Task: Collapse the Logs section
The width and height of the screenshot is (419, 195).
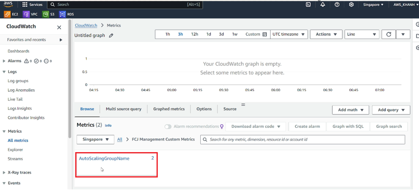Action: click(4, 72)
